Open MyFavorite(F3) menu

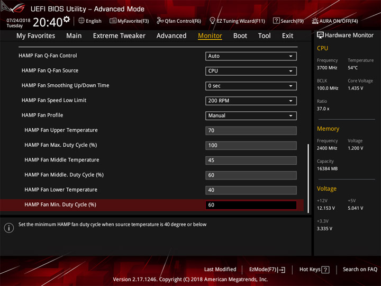(x=129, y=21)
